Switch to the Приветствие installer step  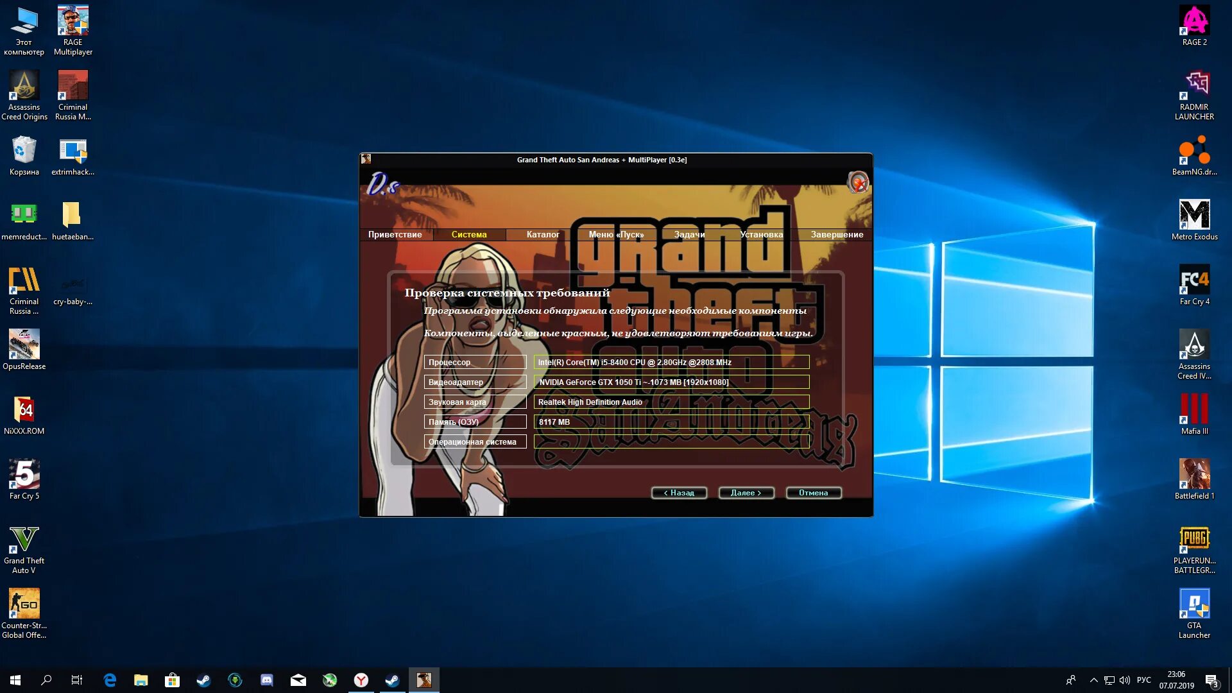(395, 234)
